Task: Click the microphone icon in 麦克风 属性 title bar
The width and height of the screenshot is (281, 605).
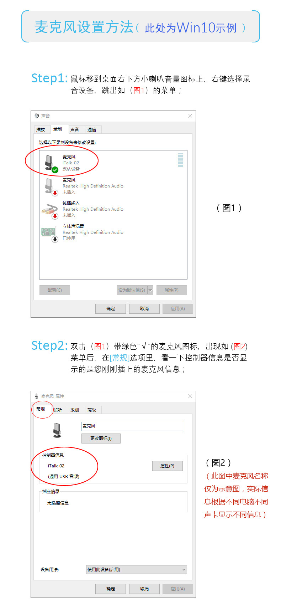Action: click(37, 396)
